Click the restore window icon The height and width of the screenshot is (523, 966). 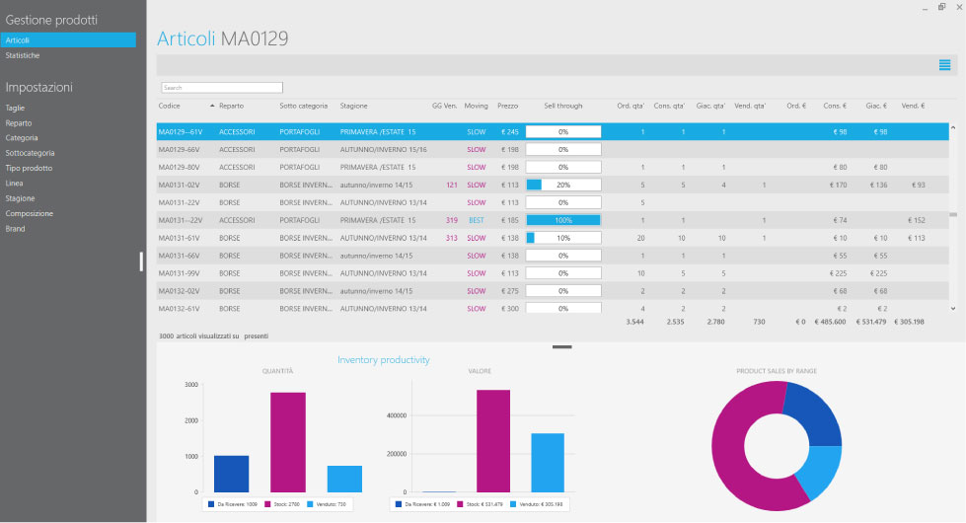[941, 7]
